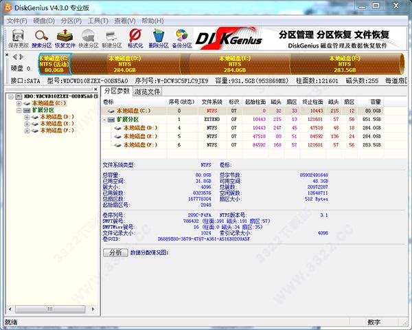Select HD0:WDCWD10EZEX disk label in tree
The image size is (412, 330).
(61, 96)
